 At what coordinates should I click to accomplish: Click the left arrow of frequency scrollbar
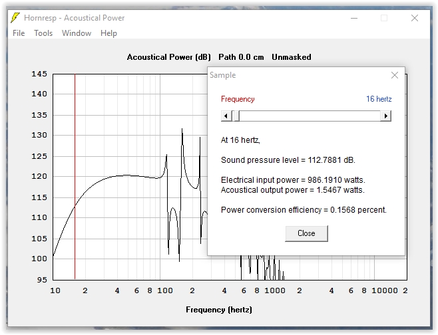pyautogui.click(x=226, y=116)
